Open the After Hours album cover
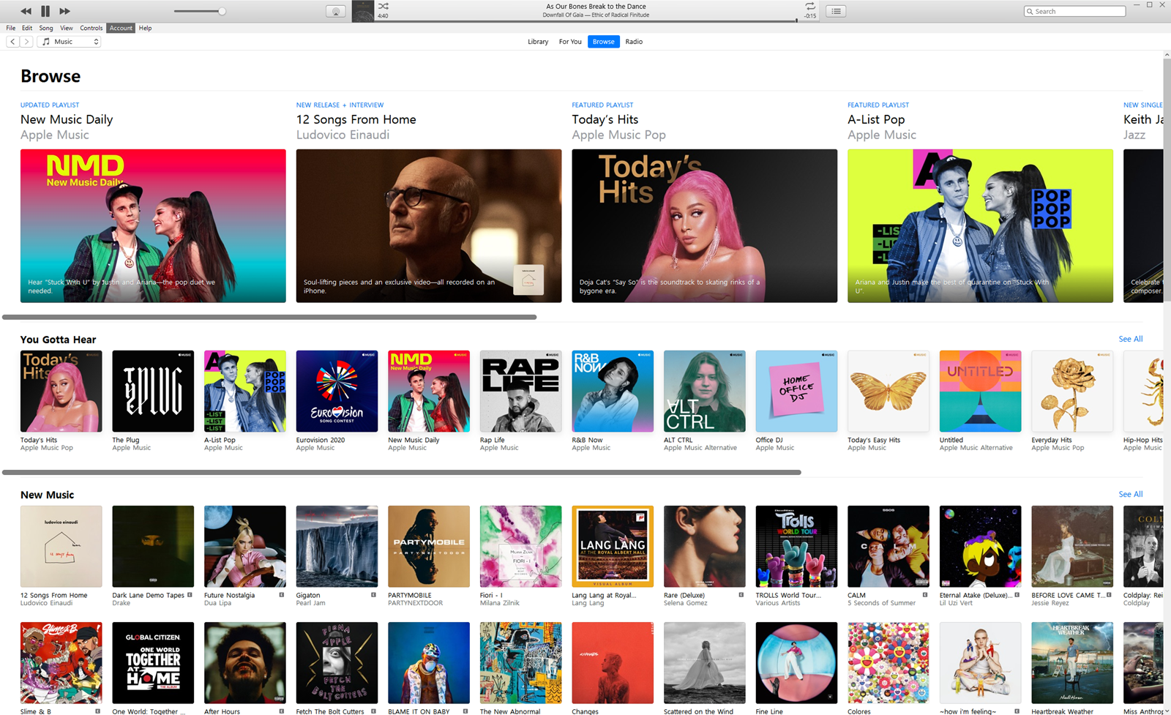1171x715 pixels. pyautogui.click(x=245, y=663)
